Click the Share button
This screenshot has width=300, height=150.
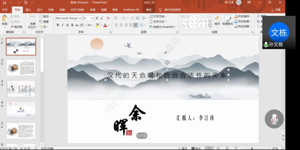point(275,10)
